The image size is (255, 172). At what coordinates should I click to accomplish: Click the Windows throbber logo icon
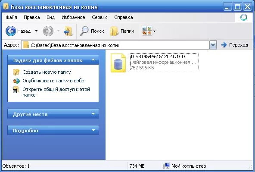point(244,17)
